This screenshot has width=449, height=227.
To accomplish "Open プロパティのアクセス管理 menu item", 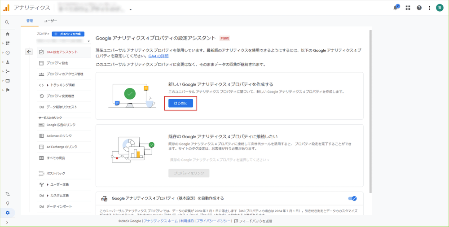I will pos(64,74).
